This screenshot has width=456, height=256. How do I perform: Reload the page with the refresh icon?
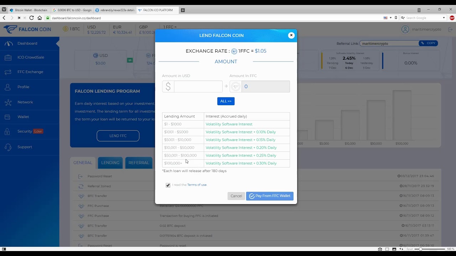32,18
